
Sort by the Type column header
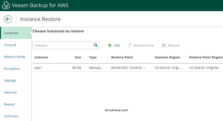(93, 57)
